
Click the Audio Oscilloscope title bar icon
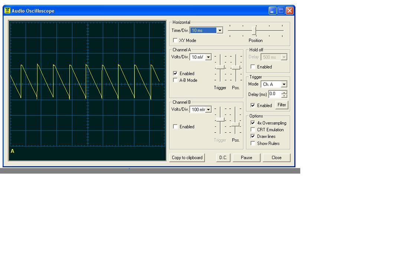7,10
